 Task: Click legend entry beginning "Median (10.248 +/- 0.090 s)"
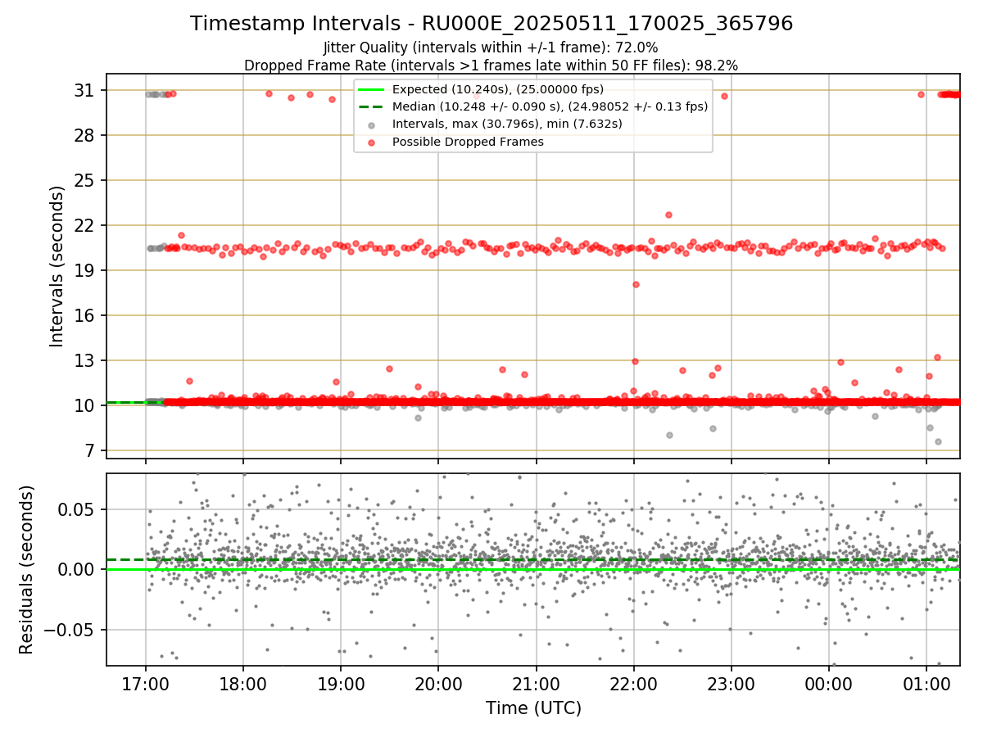tap(550, 106)
